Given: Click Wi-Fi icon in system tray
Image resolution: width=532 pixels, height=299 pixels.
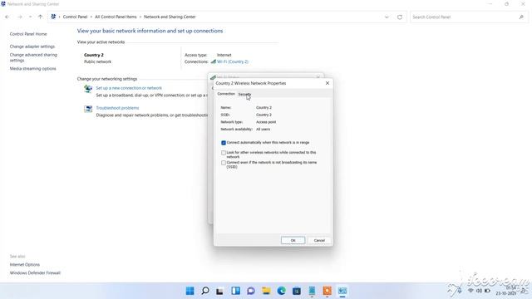Looking at the screenshot, I should coord(470,291).
